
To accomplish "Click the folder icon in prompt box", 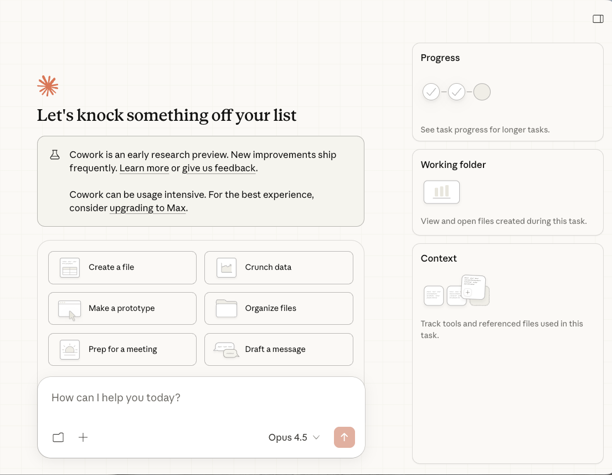I will tap(58, 437).
